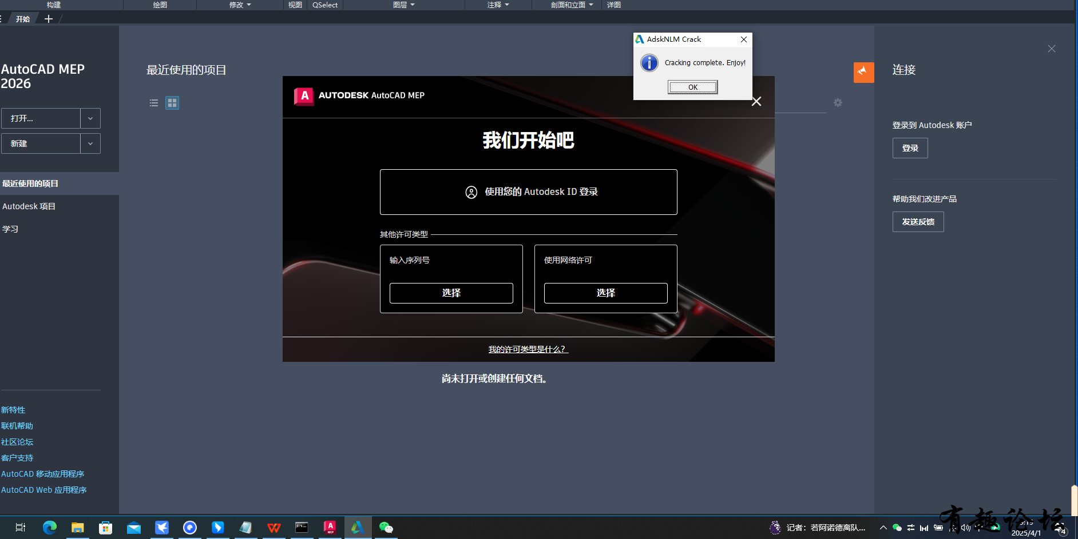Click the QSelect ribbon panel title

tap(325, 5)
